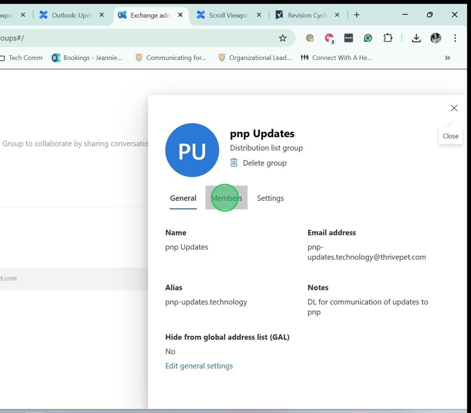
Task: Click the dark password manager extension icon
Action: (349, 38)
